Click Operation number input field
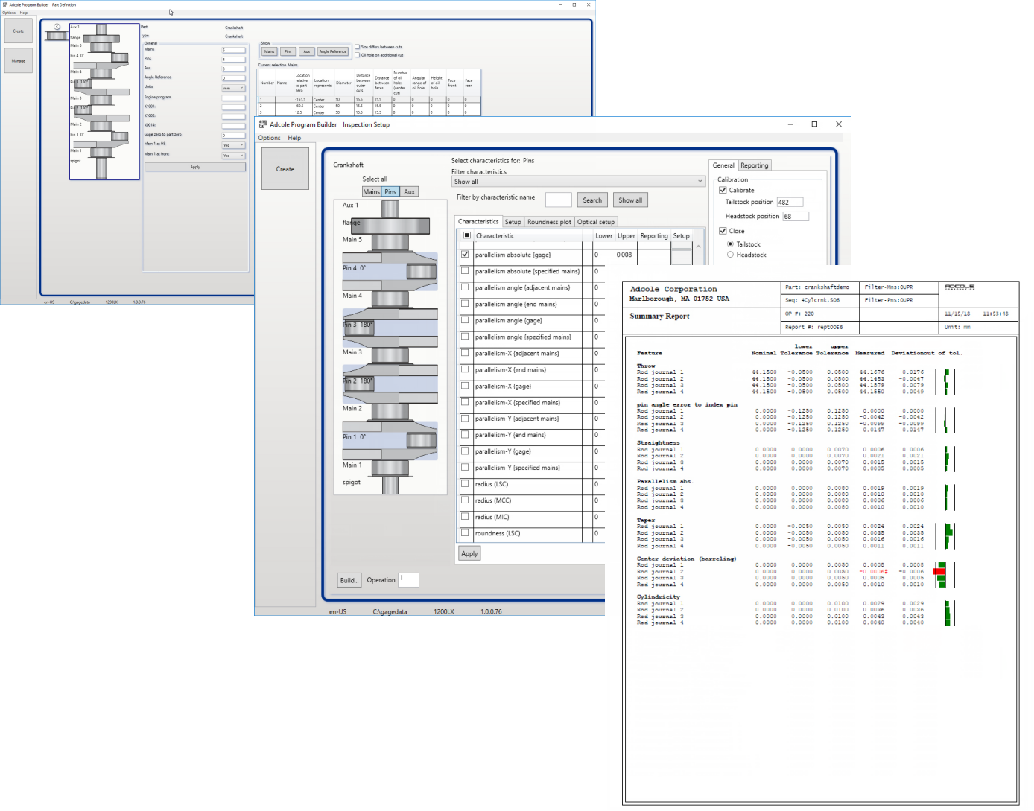The width and height of the screenshot is (1034, 811). pyautogui.click(x=408, y=579)
